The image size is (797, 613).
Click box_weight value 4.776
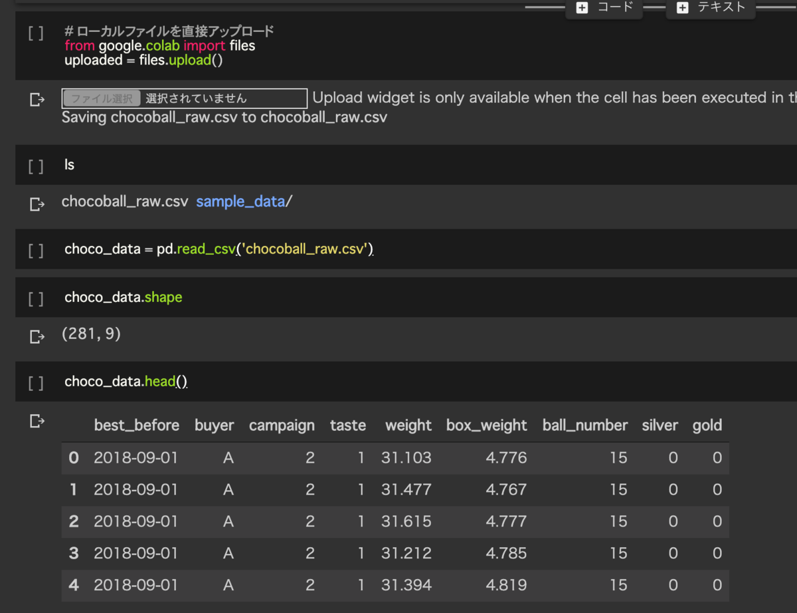point(506,457)
